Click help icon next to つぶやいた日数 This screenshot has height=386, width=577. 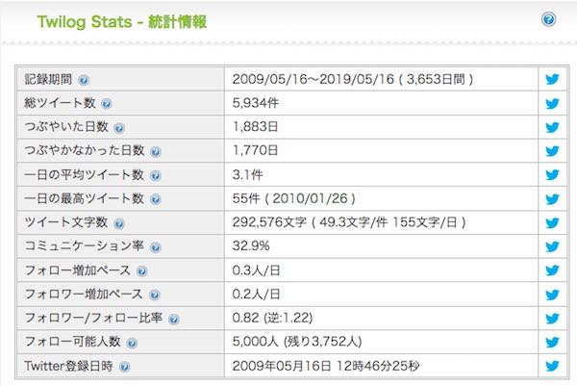119,128
